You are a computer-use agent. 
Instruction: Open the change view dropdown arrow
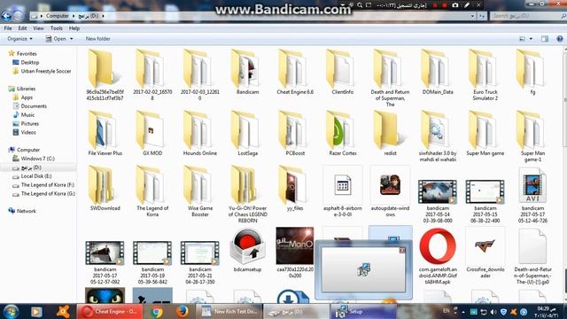pos(531,39)
